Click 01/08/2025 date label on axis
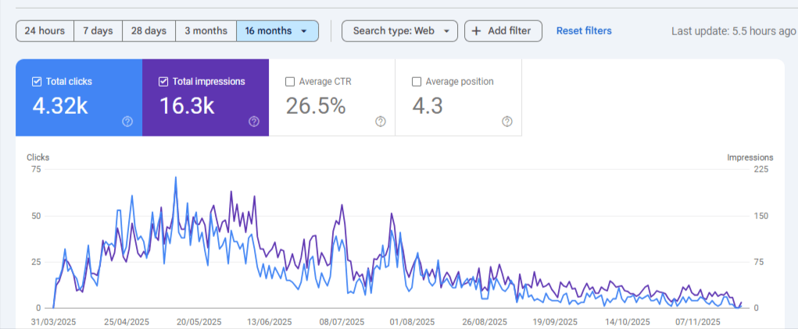The width and height of the screenshot is (798, 329). pos(410,321)
